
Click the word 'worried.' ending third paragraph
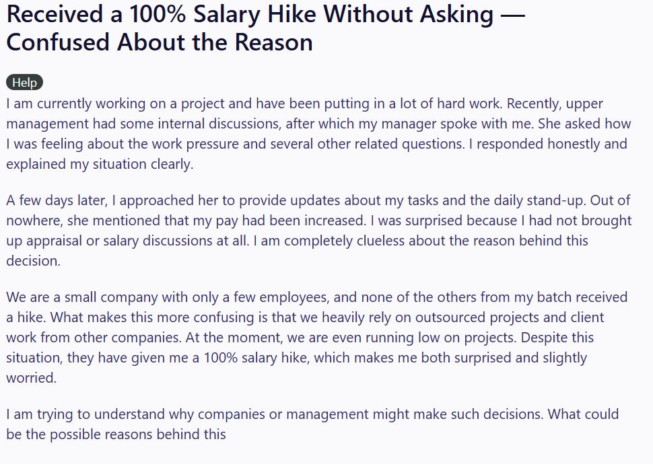pyautogui.click(x=32, y=378)
